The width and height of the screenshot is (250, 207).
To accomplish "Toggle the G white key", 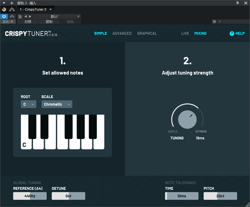I will point(75,144).
